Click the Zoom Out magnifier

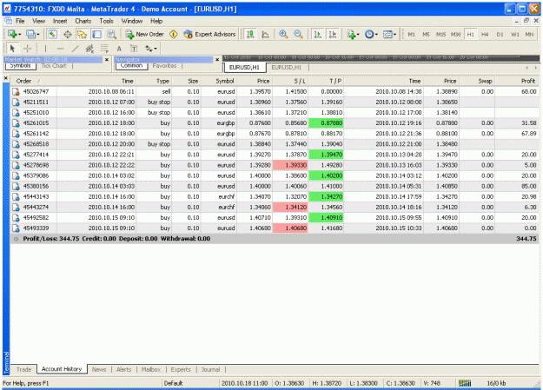click(298, 34)
